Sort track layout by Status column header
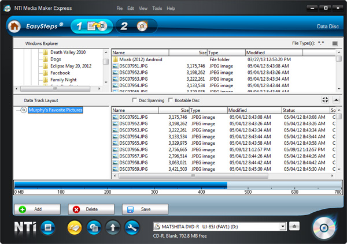347x244 pixels. [x=305, y=110]
